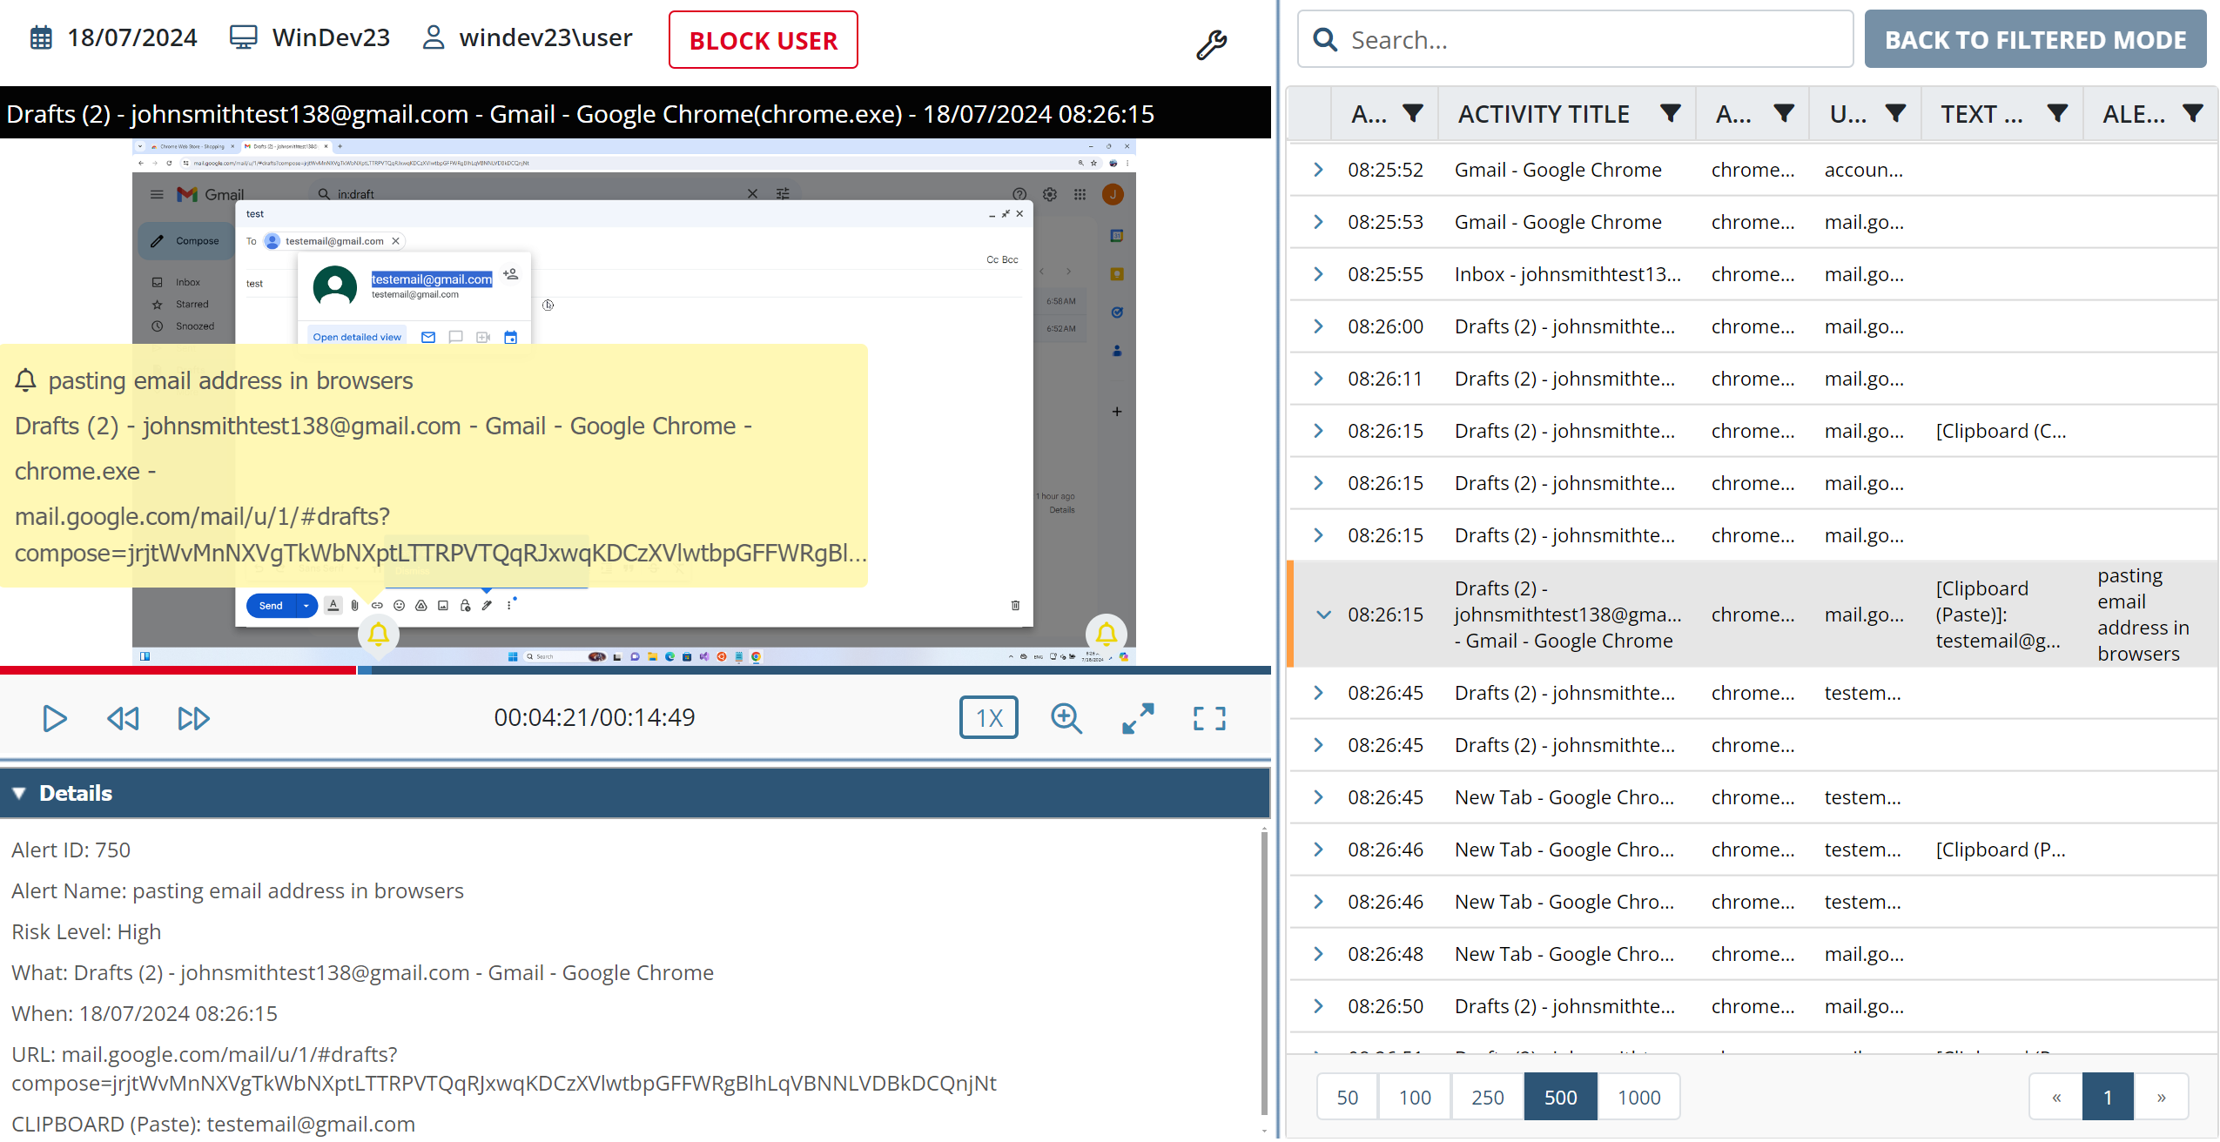This screenshot has width=2220, height=1142.
Task: Select 100 rows per page
Action: (1414, 1097)
